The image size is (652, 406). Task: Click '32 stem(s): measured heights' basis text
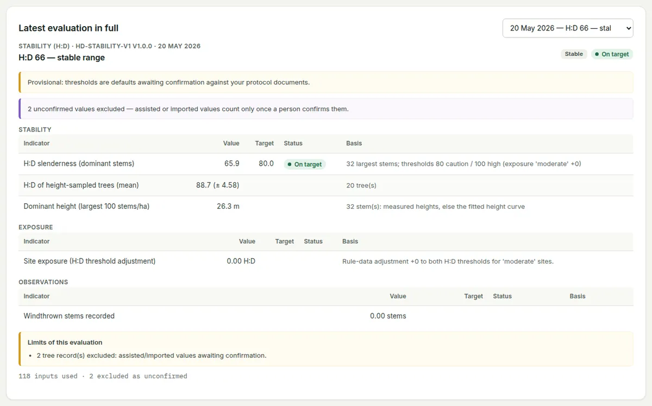(x=435, y=207)
